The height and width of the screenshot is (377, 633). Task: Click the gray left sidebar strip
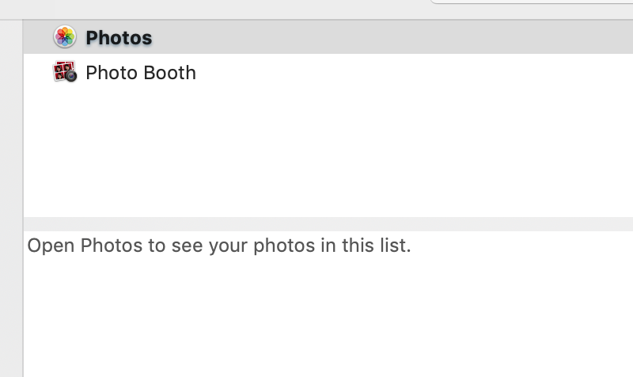pos(11,198)
